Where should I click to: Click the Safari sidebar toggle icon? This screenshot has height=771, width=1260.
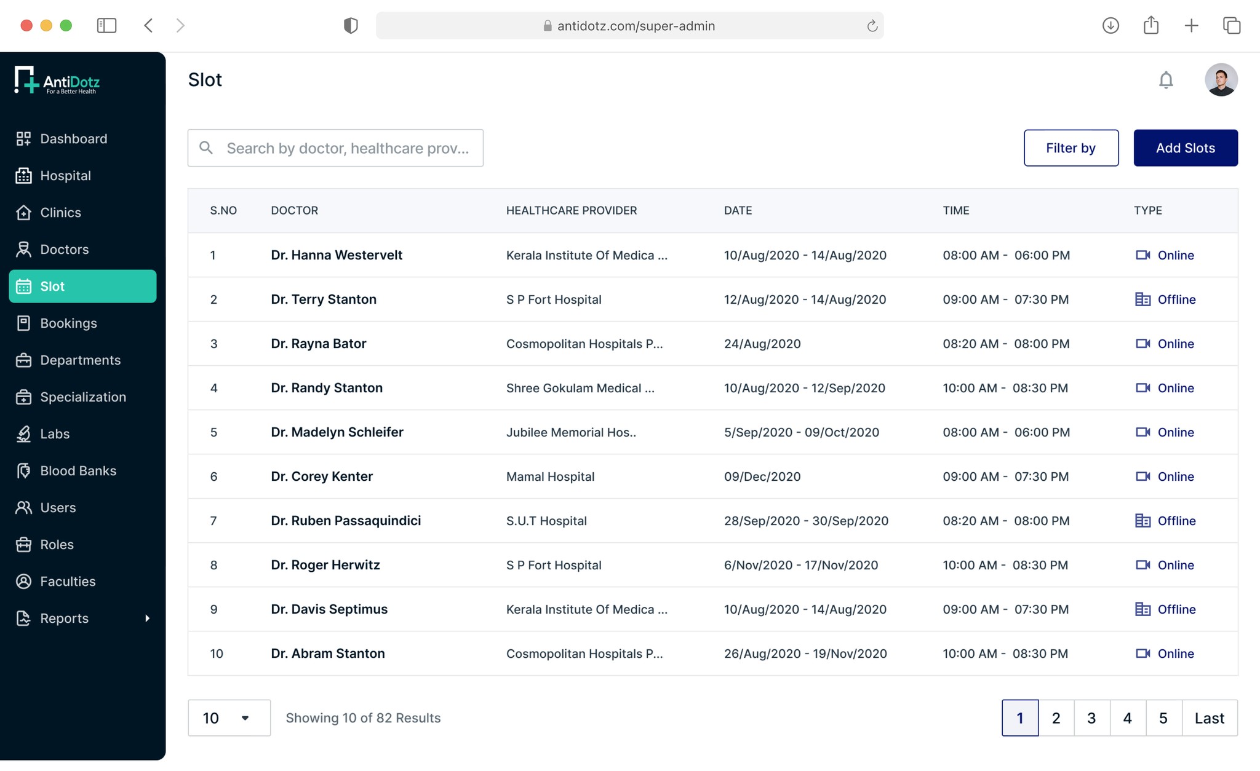(106, 26)
